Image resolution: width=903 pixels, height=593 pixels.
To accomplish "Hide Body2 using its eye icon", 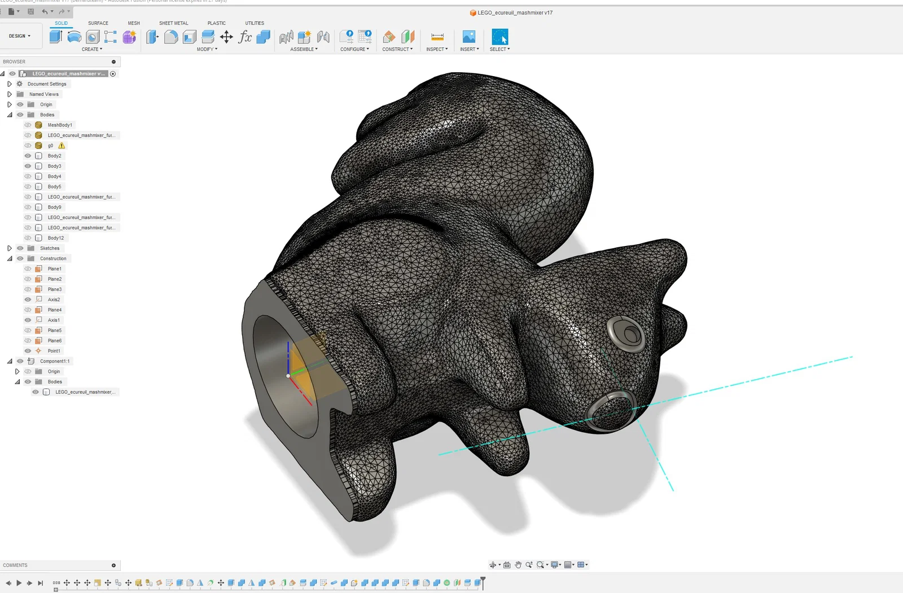I will click(x=28, y=156).
